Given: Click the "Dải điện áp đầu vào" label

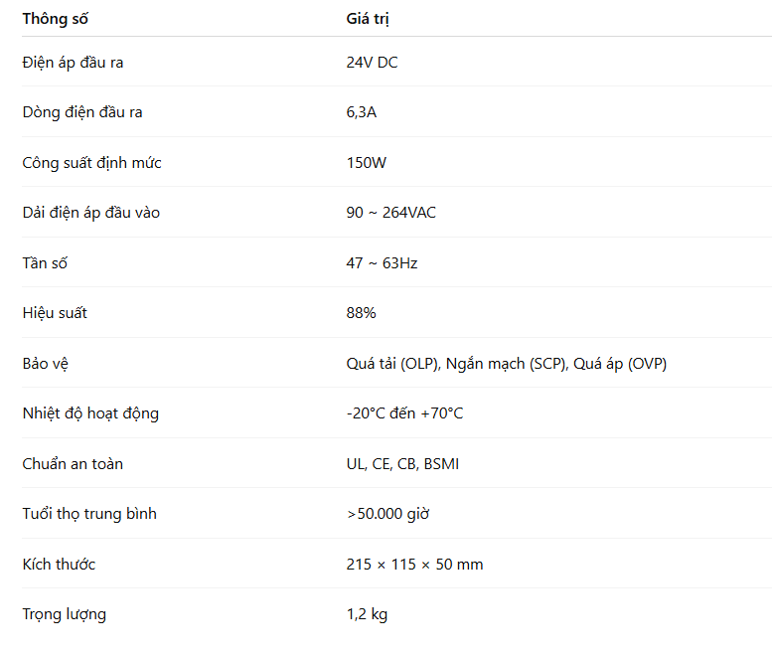Looking at the screenshot, I should 90,213.
